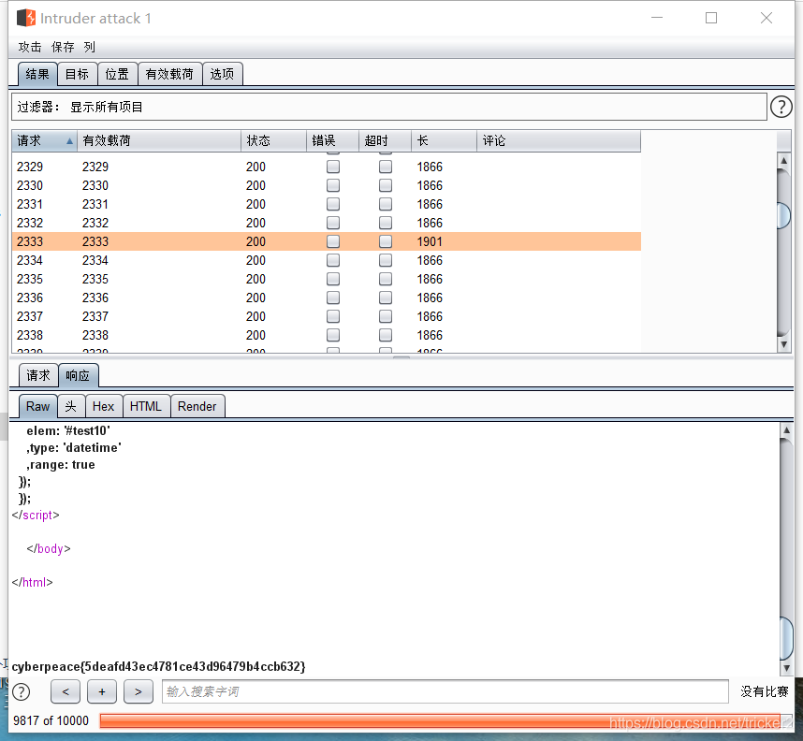Click the 输入搜索字词 search field
This screenshot has height=741, width=803.
click(x=440, y=691)
